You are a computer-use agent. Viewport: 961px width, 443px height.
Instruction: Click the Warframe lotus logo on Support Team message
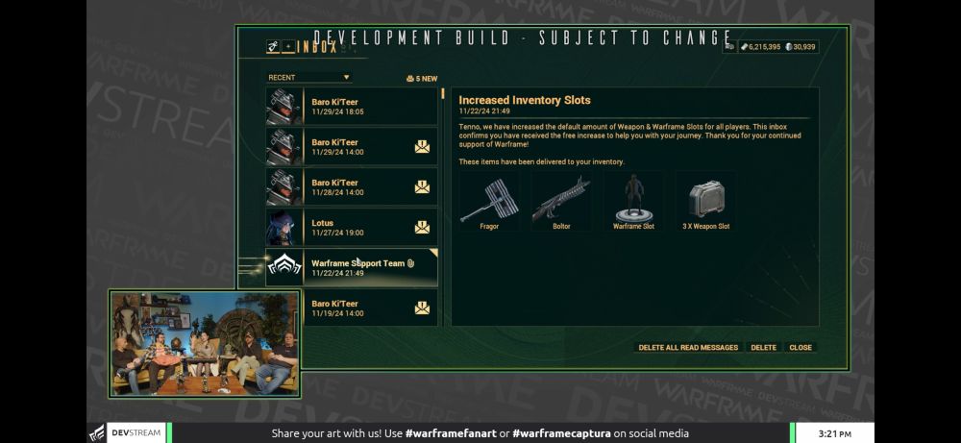tap(284, 264)
